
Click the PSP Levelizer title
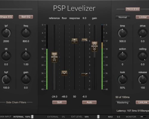coord(74,8)
